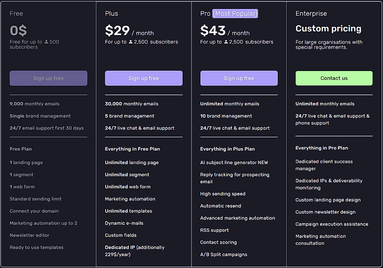Click 'Marketing automation up to 2' feature
The height and width of the screenshot is (268, 383).
[43, 223]
